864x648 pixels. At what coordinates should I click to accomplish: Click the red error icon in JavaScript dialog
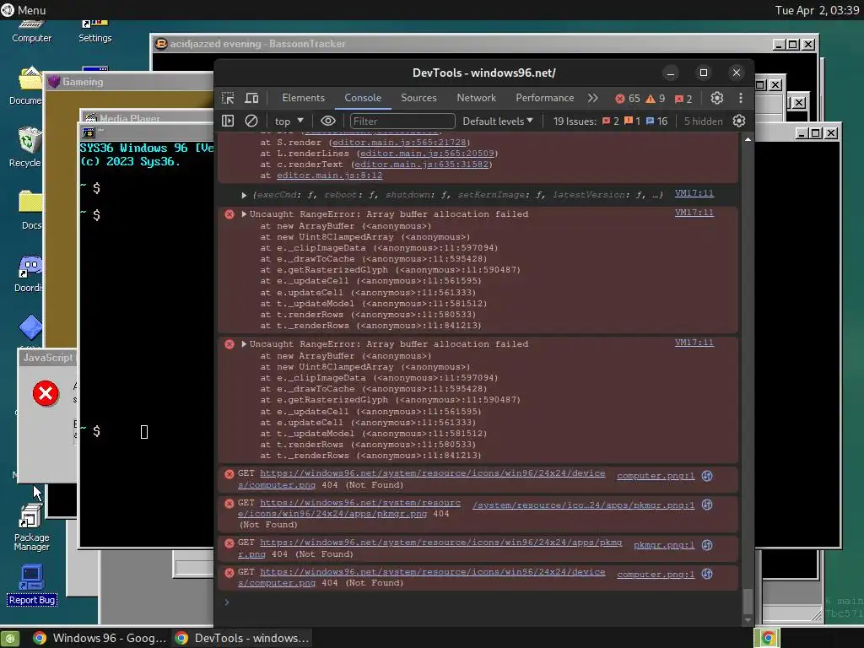[x=46, y=393]
